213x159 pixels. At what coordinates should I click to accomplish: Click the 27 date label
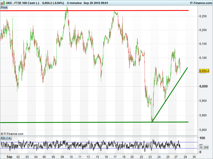click(176, 157)
